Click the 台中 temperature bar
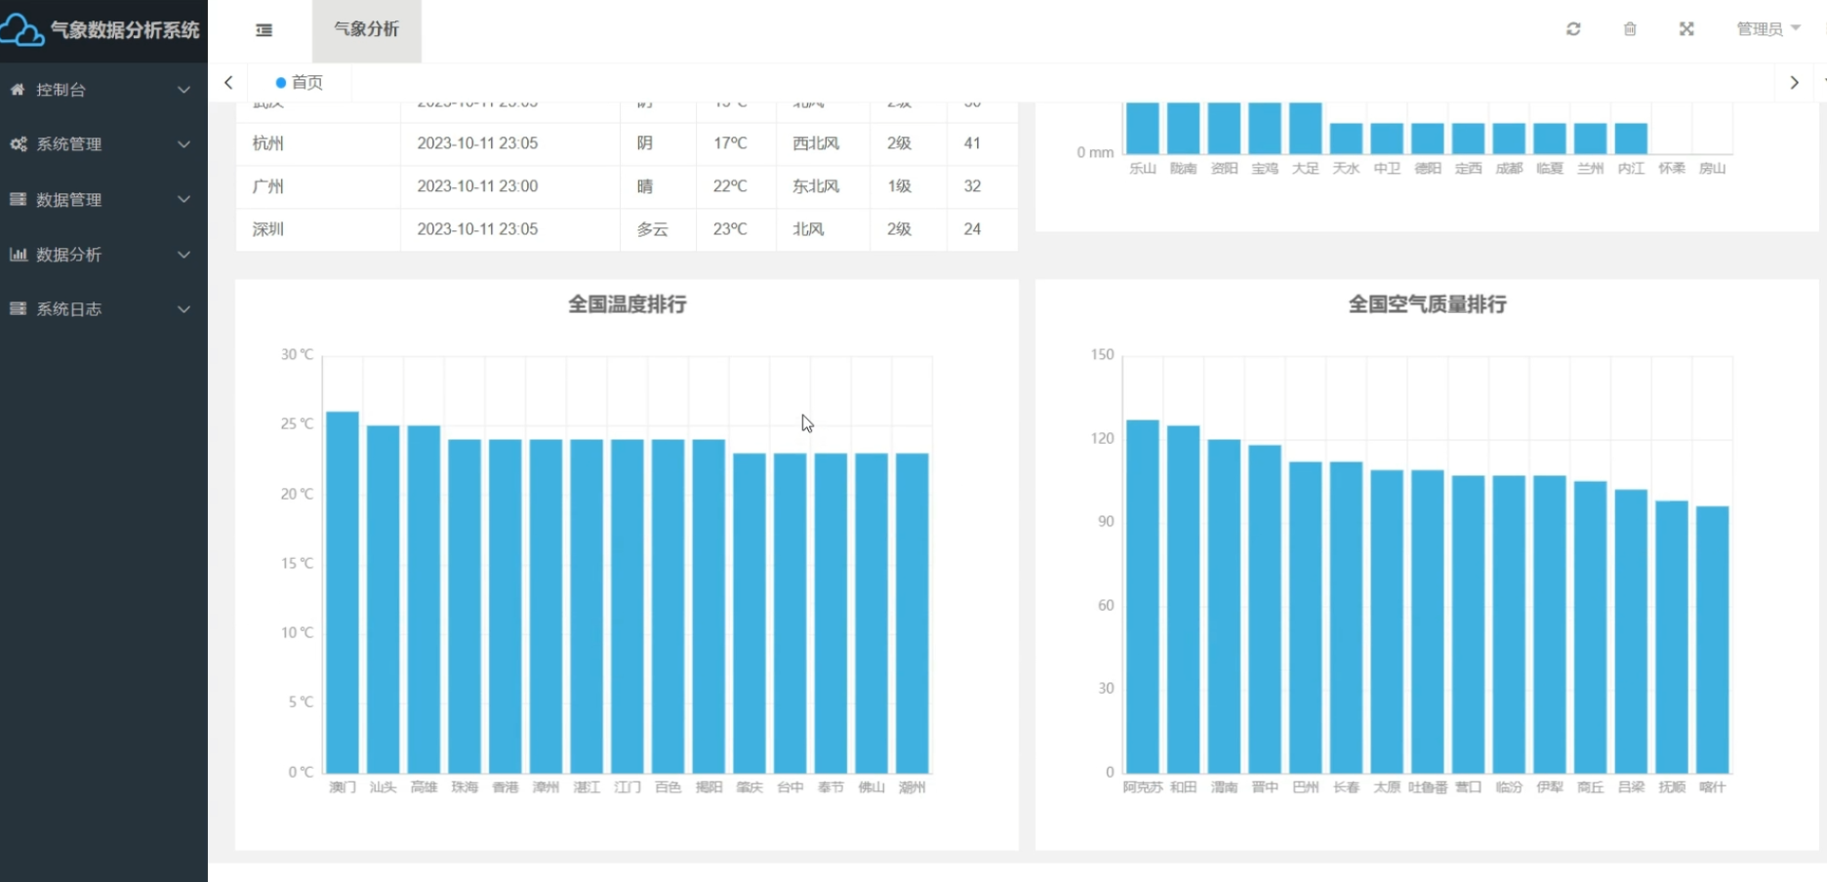Screen dimensions: 1827x882 tap(791, 613)
